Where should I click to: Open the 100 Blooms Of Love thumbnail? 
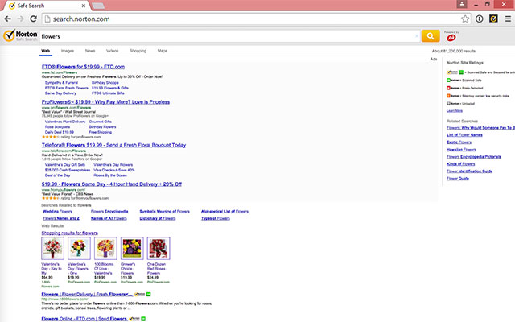click(x=105, y=248)
